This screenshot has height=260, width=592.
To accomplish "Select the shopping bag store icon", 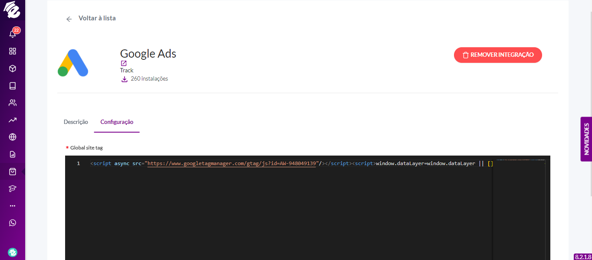I will pos(13,172).
